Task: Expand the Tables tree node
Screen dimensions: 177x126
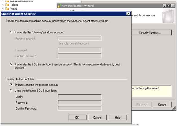Action: [x=3, y=5]
